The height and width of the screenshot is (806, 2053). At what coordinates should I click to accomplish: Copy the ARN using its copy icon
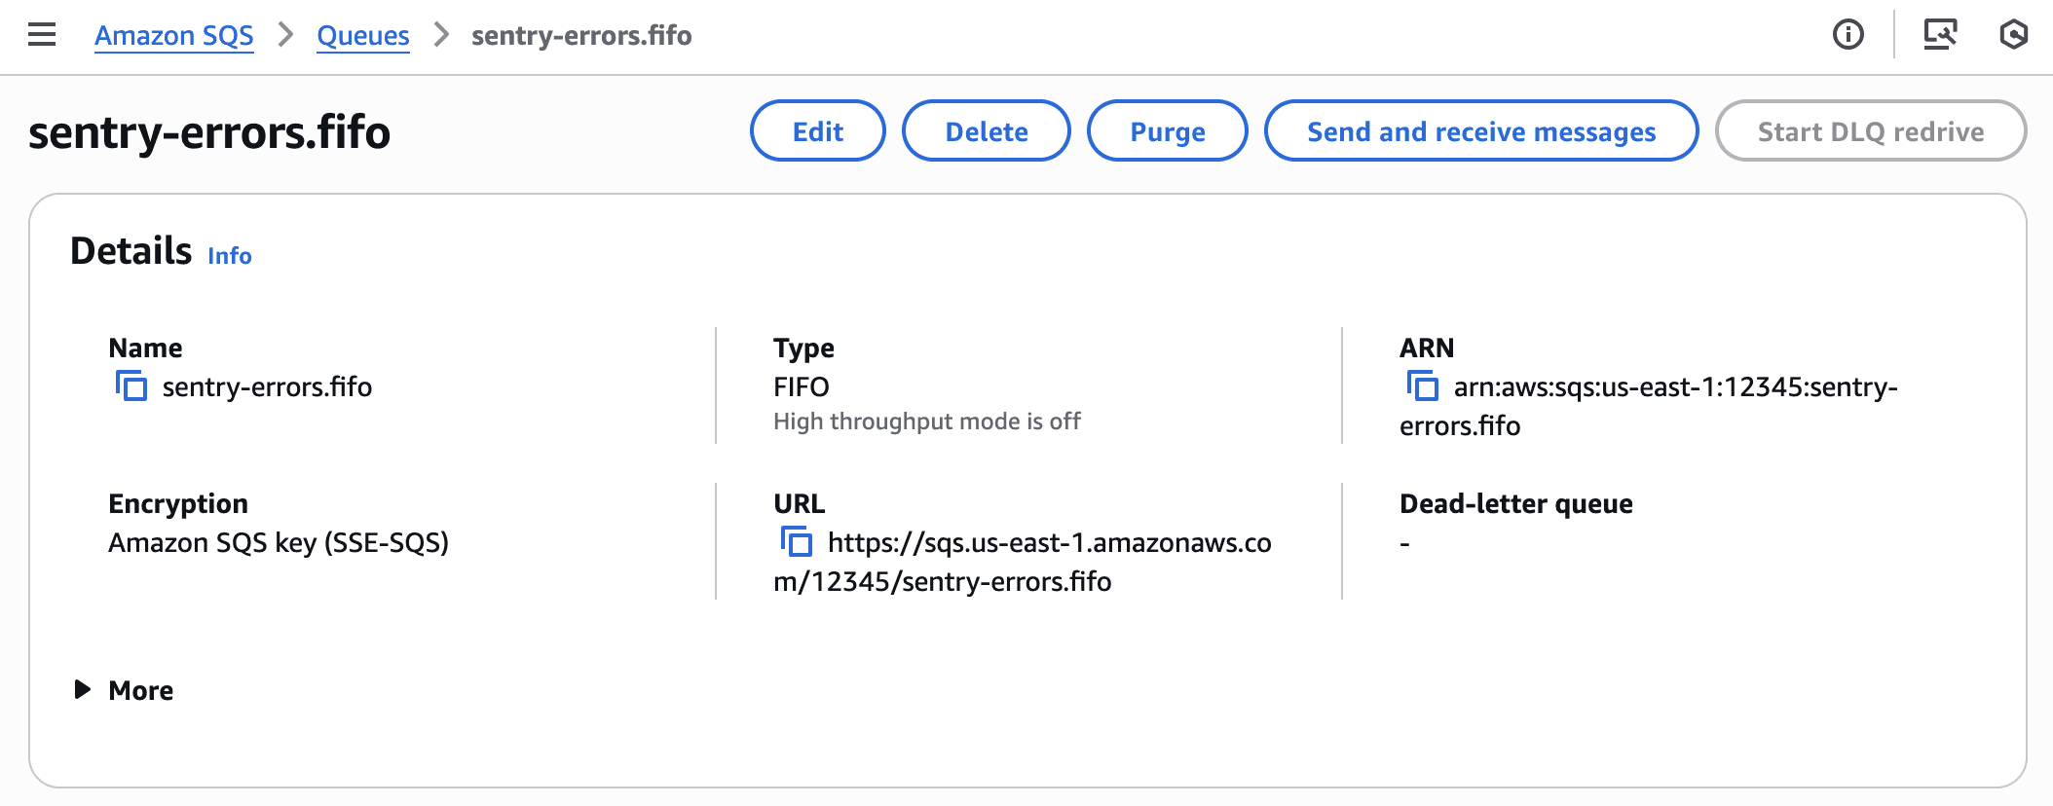tap(1424, 386)
